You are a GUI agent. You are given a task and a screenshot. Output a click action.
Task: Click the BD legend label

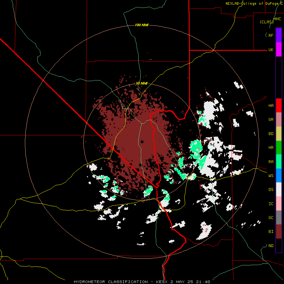click(271, 134)
